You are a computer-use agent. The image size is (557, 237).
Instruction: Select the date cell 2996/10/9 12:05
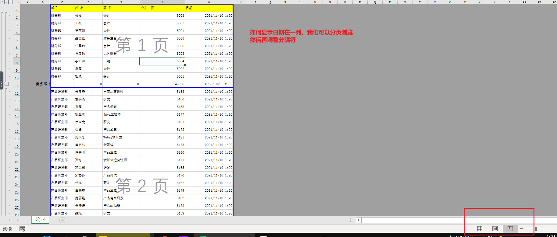coord(209,84)
